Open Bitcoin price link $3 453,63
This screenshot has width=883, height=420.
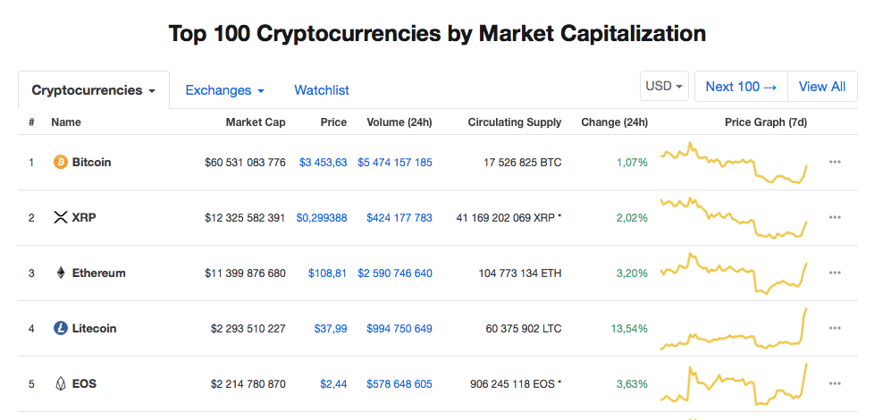tap(324, 163)
